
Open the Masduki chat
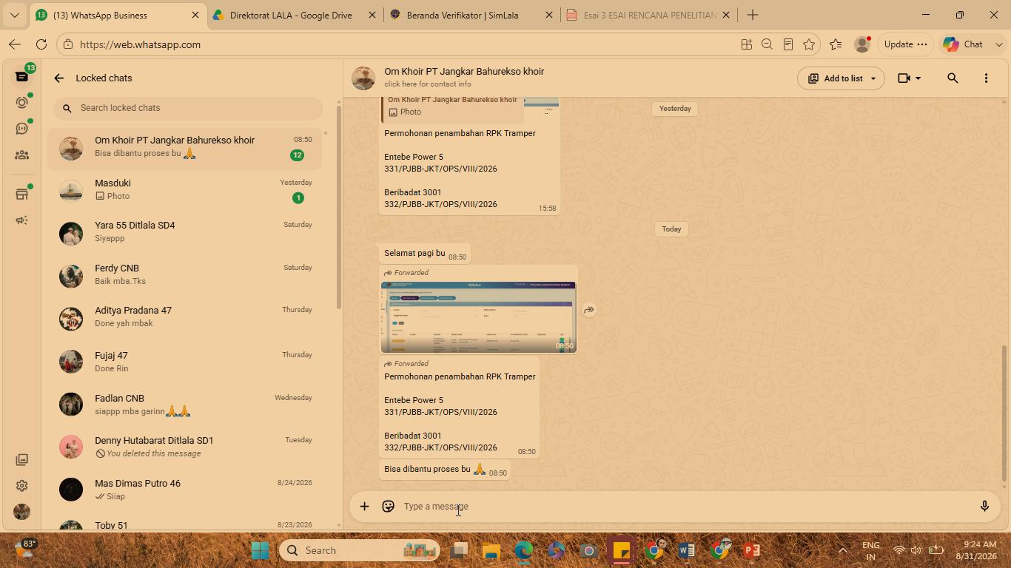point(185,190)
